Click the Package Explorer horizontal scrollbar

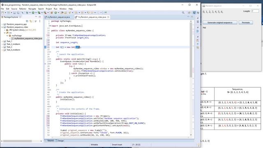pos(17,141)
